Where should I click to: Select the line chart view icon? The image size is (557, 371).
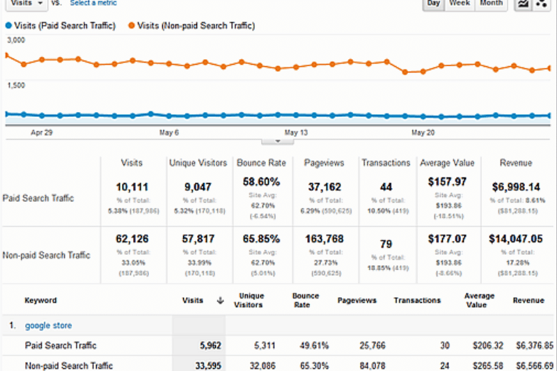pyautogui.click(x=523, y=4)
